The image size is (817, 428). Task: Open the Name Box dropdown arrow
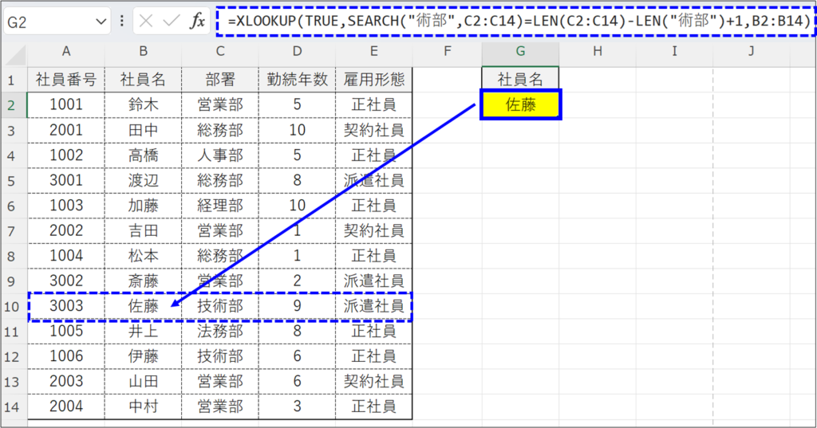tap(101, 22)
